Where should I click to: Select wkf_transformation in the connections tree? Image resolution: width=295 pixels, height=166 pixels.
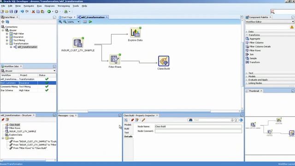click(27, 47)
